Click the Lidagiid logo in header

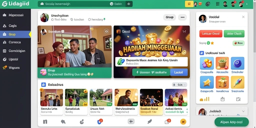click(15, 4)
